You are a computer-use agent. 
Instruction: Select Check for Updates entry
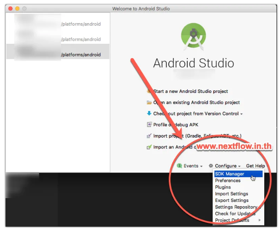pos(239,214)
